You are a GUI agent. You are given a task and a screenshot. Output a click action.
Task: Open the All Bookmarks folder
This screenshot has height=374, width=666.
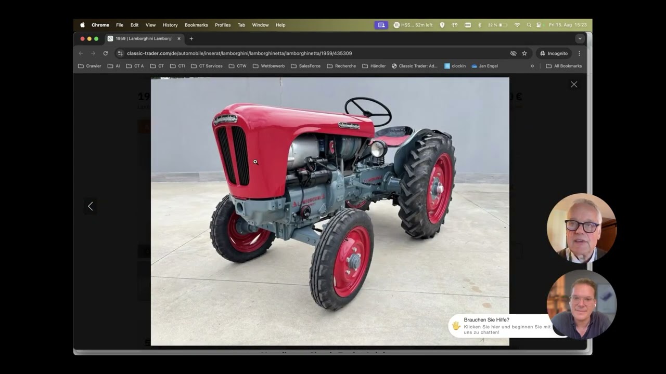(x=563, y=66)
